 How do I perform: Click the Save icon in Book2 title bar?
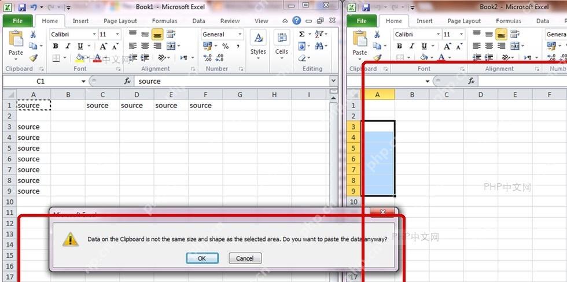click(366, 7)
